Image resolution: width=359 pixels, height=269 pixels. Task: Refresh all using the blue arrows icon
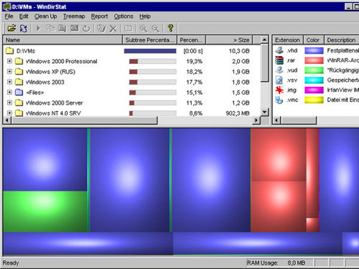click(23, 29)
